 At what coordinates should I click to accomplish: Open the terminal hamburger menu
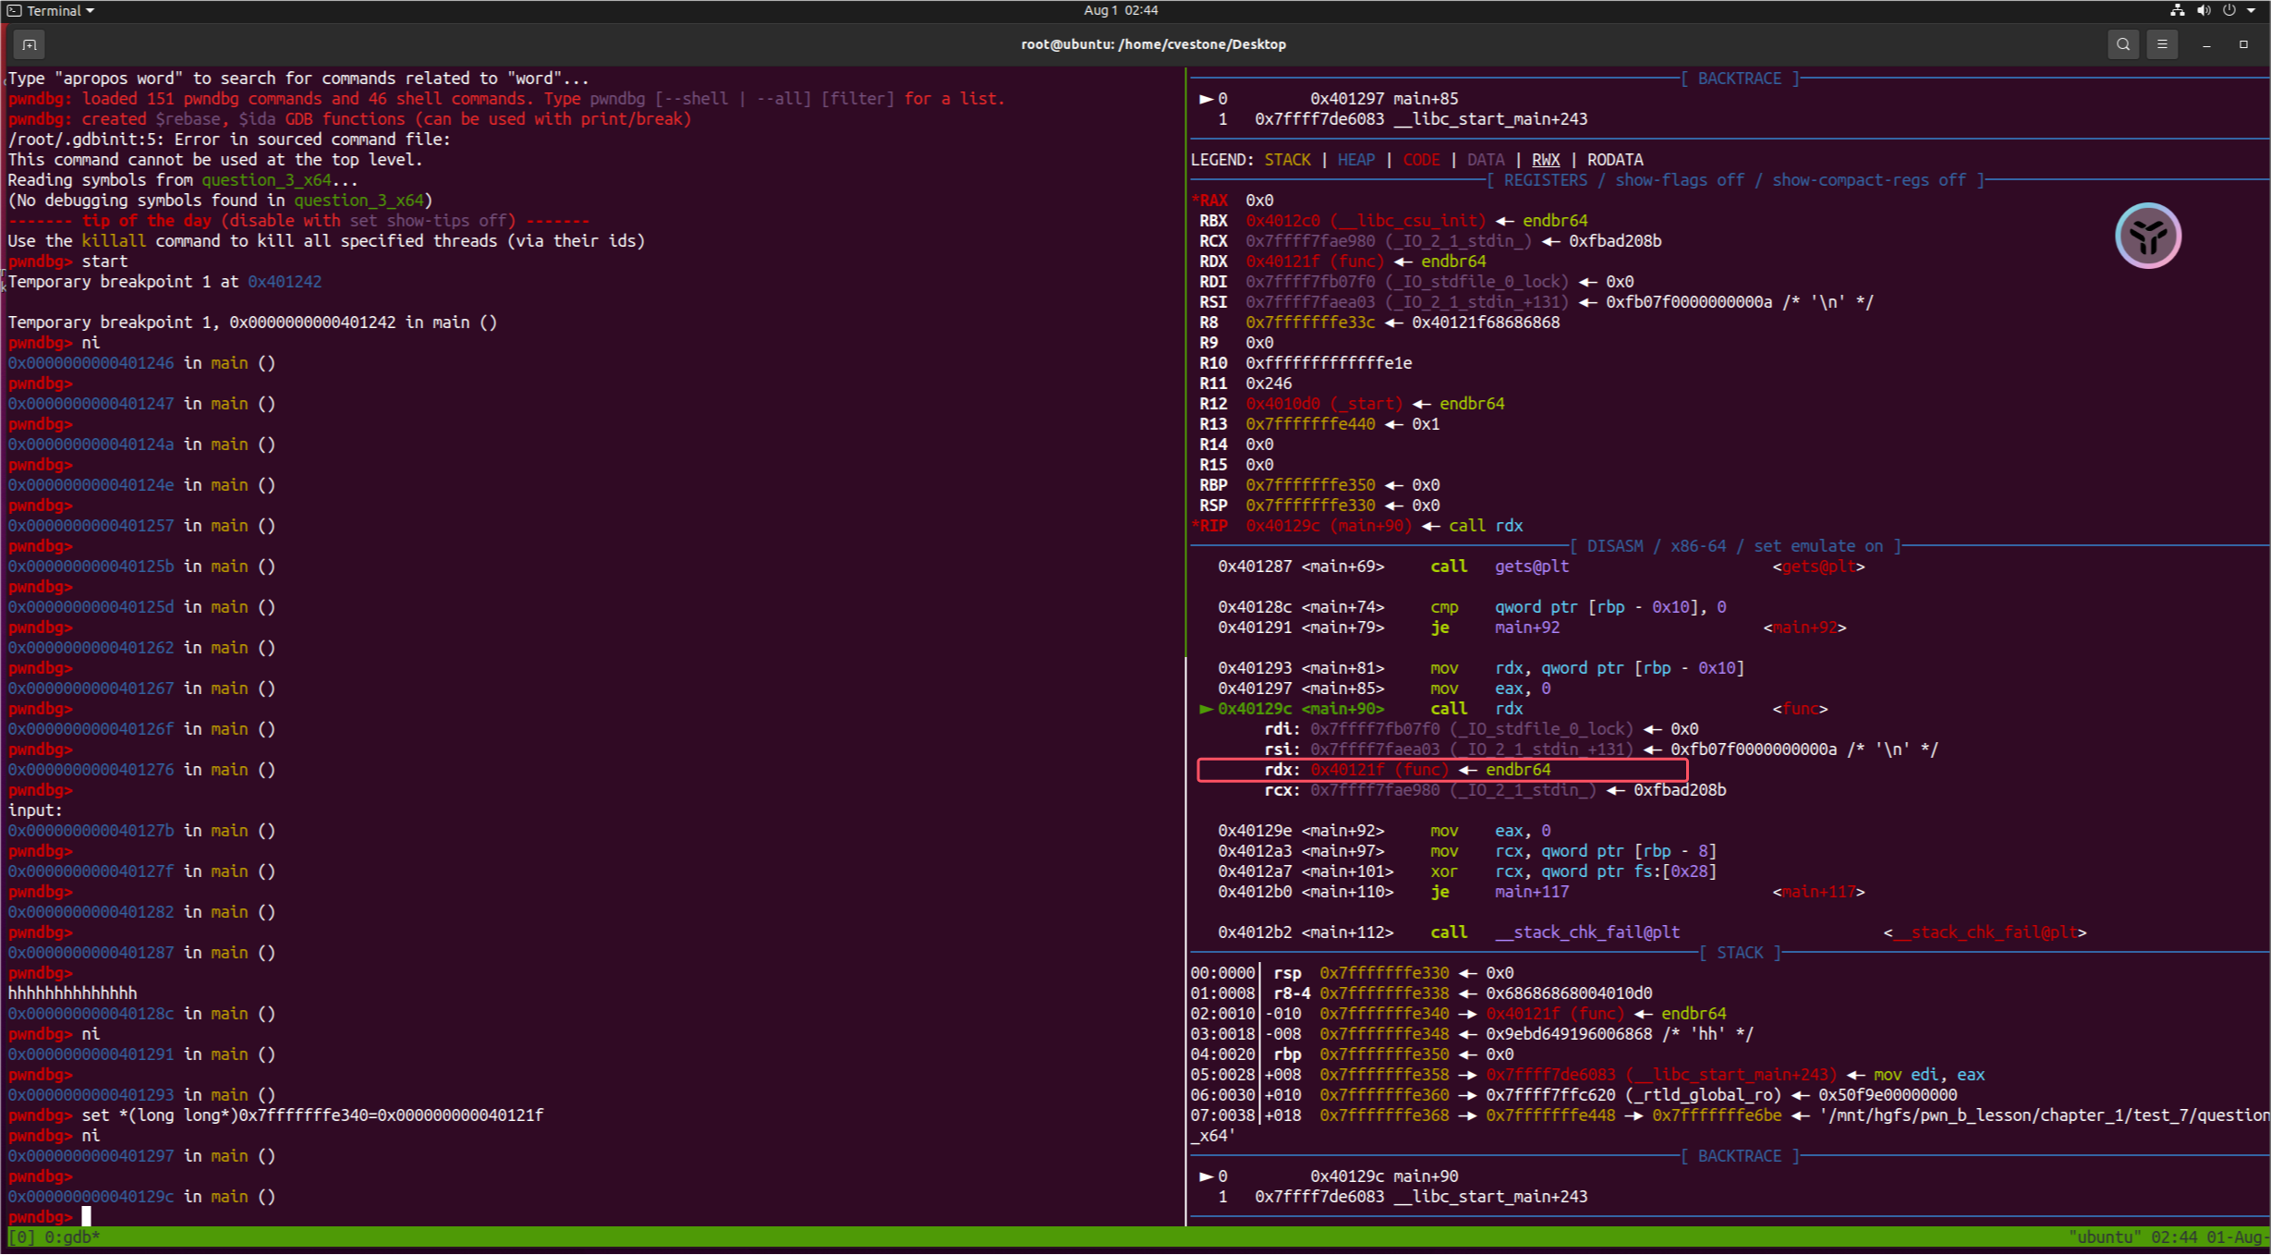(2162, 44)
